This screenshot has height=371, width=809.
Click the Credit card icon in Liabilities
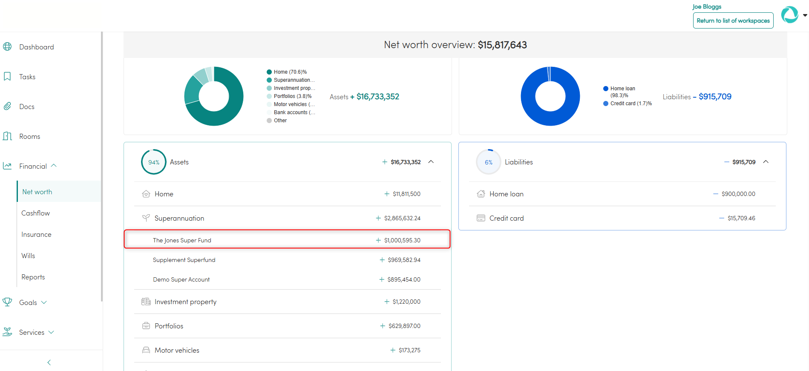coord(481,219)
